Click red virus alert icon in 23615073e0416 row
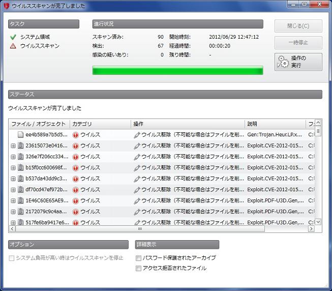The image size is (332, 291). pyautogui.click(x=75, y=146)
